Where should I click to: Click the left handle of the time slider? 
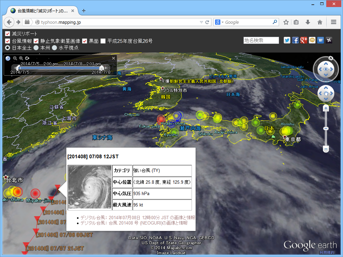19,68
